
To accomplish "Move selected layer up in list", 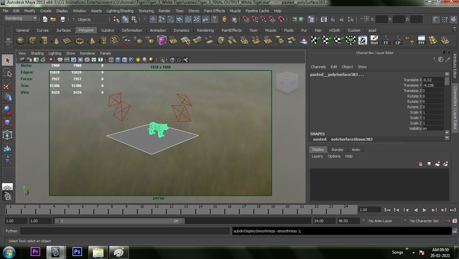I will pos(420,164).
